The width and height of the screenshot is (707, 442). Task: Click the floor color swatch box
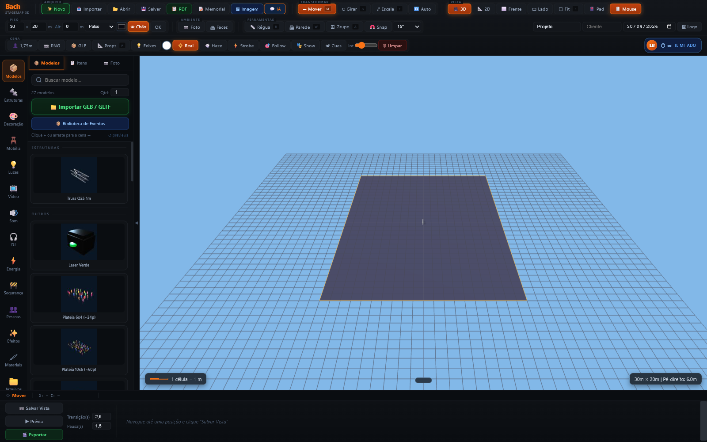point(122,27)
